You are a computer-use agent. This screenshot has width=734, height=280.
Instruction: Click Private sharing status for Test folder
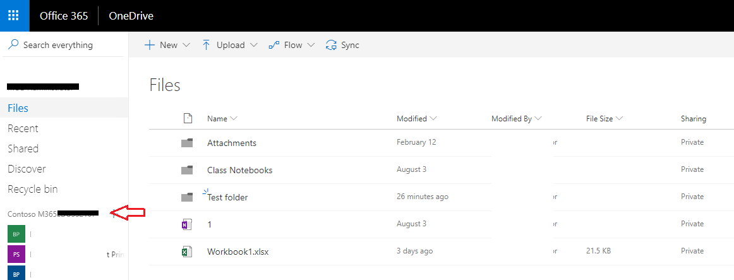[x=692, y=196]
